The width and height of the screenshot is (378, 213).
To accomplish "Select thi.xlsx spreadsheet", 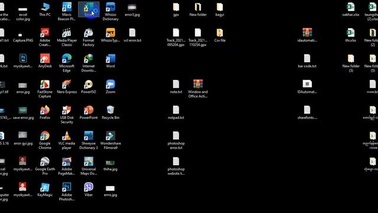I will point(351,35).
